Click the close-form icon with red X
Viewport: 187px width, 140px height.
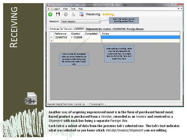point(81,15)
